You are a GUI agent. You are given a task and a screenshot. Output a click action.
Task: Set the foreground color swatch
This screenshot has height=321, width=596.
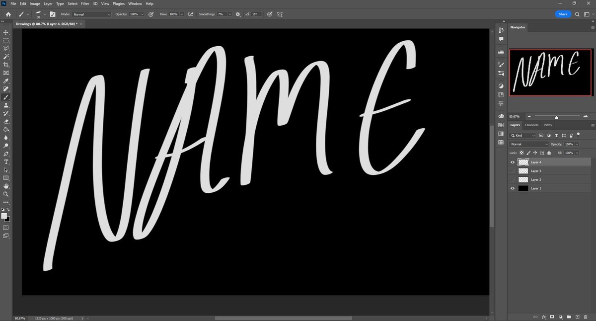[x=4, y=216]
